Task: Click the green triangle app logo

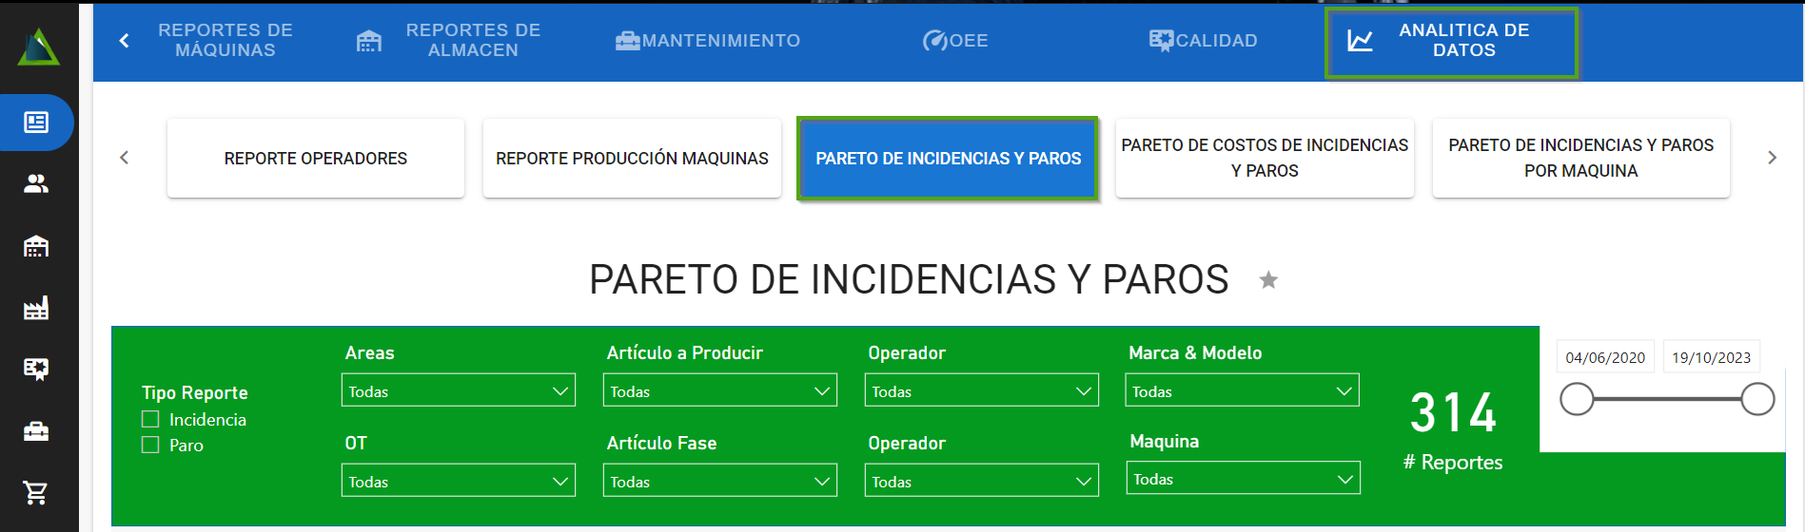Action: (38, 47)
